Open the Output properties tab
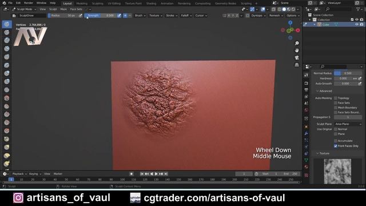366x206 pixels. (307, 90)
